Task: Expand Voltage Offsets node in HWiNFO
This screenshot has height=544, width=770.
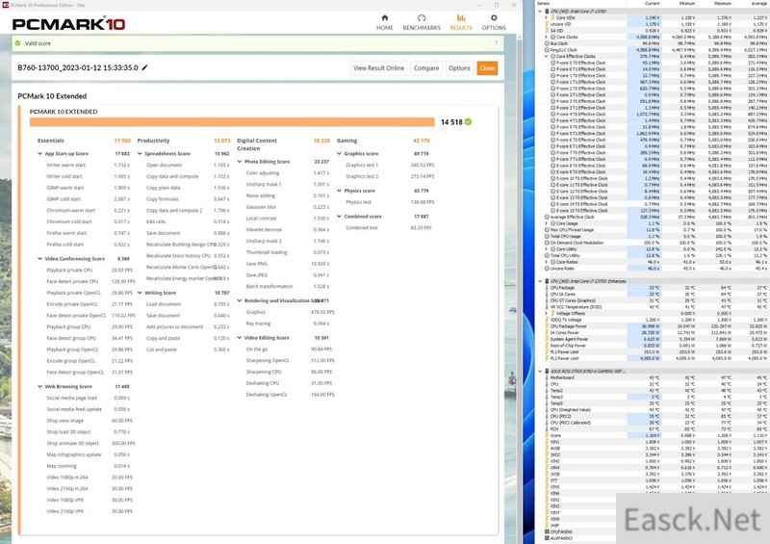Action: [x=546, y=313]
